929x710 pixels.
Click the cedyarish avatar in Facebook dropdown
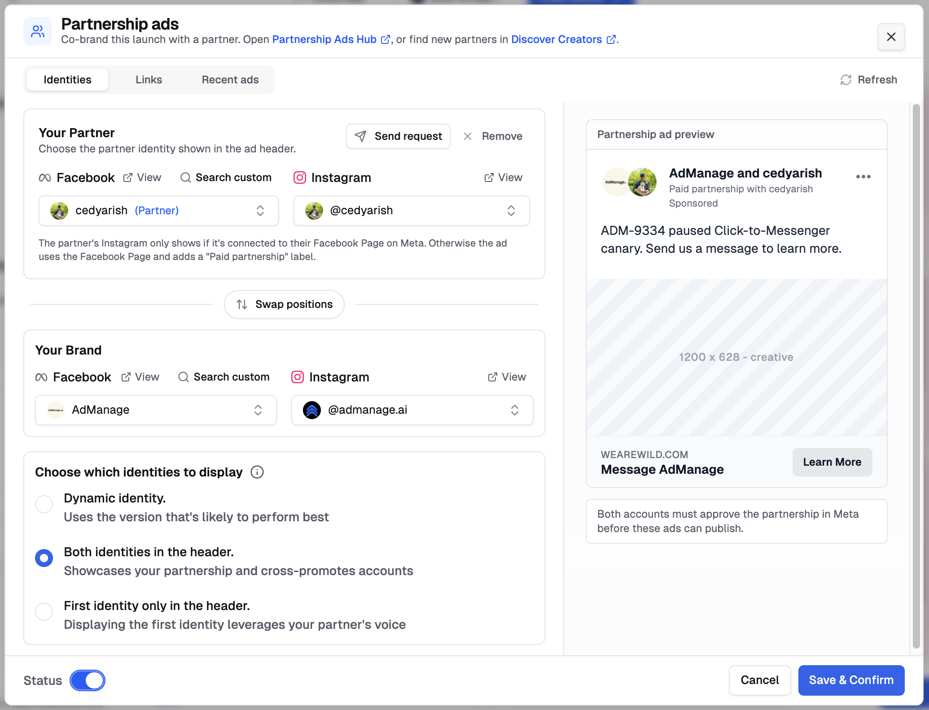point(59,211)
